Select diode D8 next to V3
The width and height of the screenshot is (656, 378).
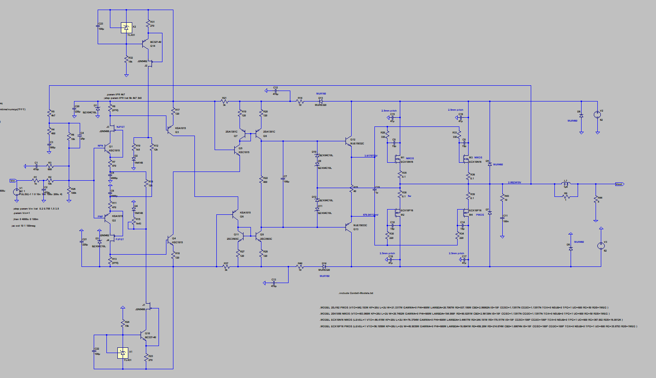tap(571, 248)
